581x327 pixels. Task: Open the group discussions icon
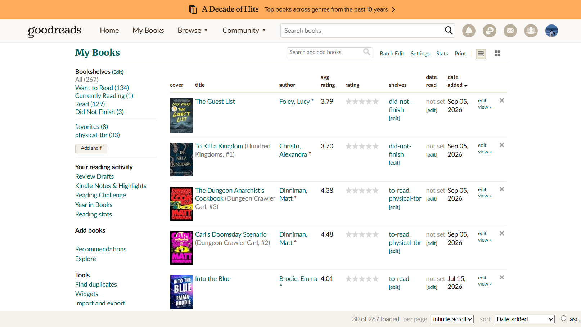(x=490, y=31)
